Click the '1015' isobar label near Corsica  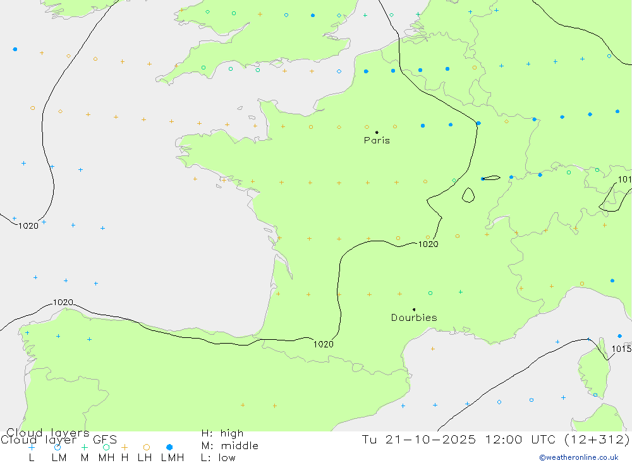point(621,349)
